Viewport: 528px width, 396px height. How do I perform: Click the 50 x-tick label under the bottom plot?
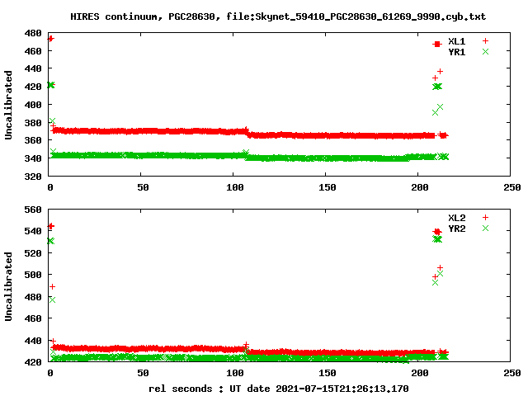click(143, 373)
